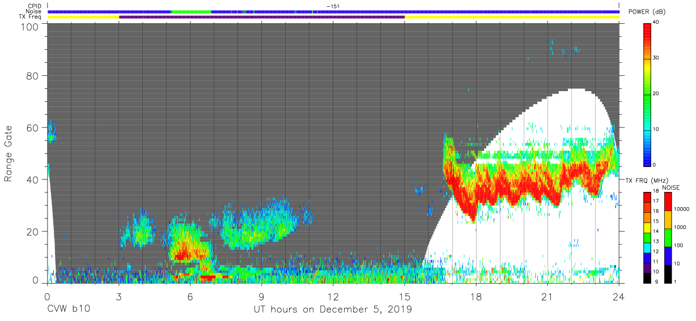The image size is (696, 321).
Task: Click the UT hours on December 5, 2019 title
Action: [333, 309]
